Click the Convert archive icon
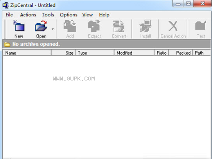Image resolution: width=212 pixels, height=159 pixels. [119, 26]
